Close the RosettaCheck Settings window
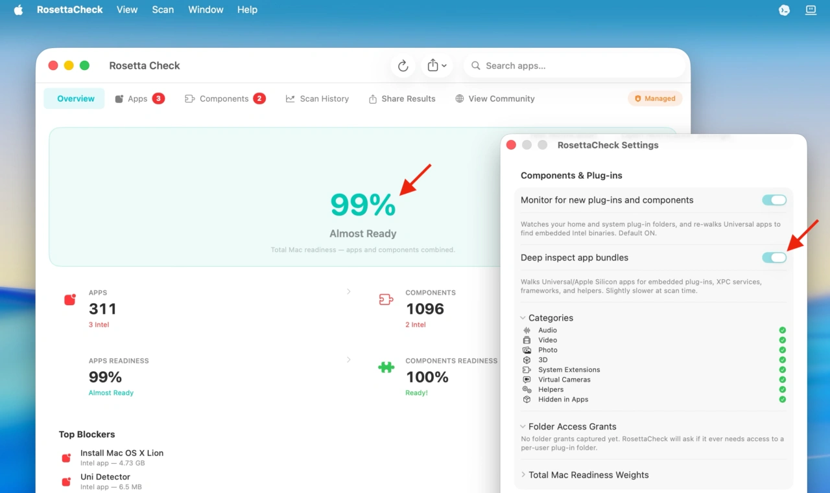 pyautogui.click(x=511, y=145)
